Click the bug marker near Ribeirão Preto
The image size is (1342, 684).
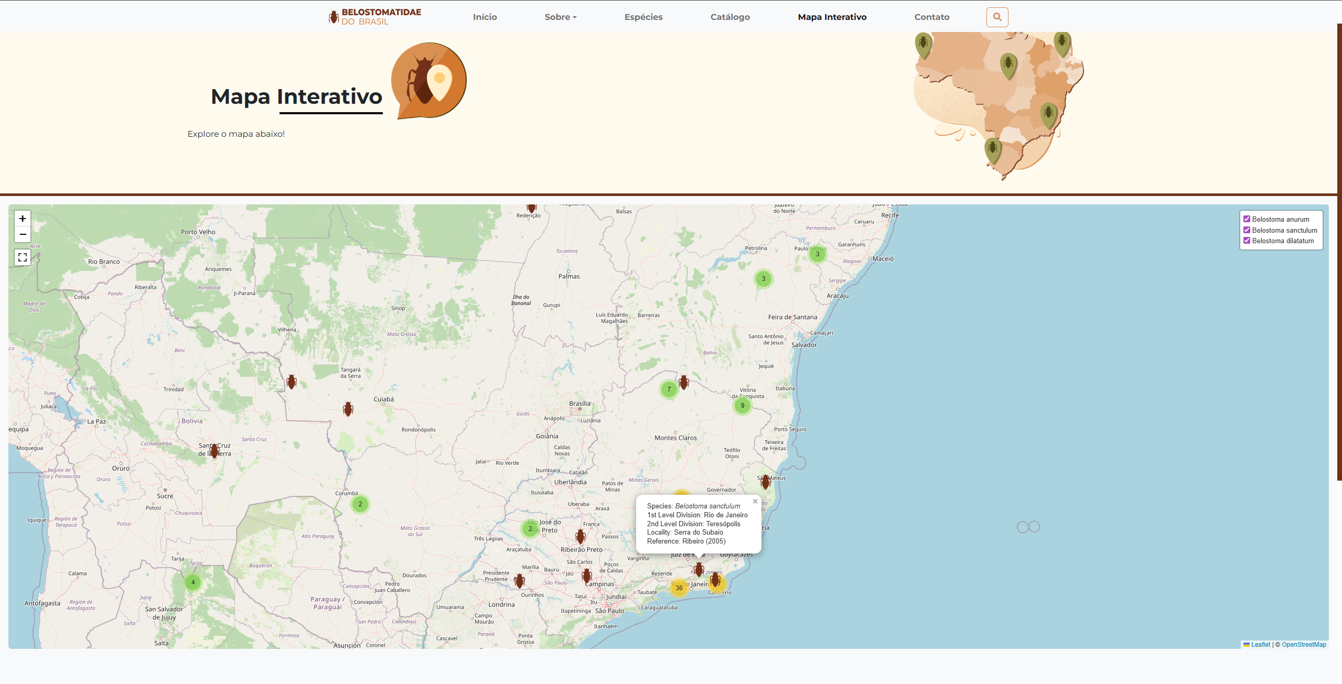pyautogui.click(x=580, y=537)
